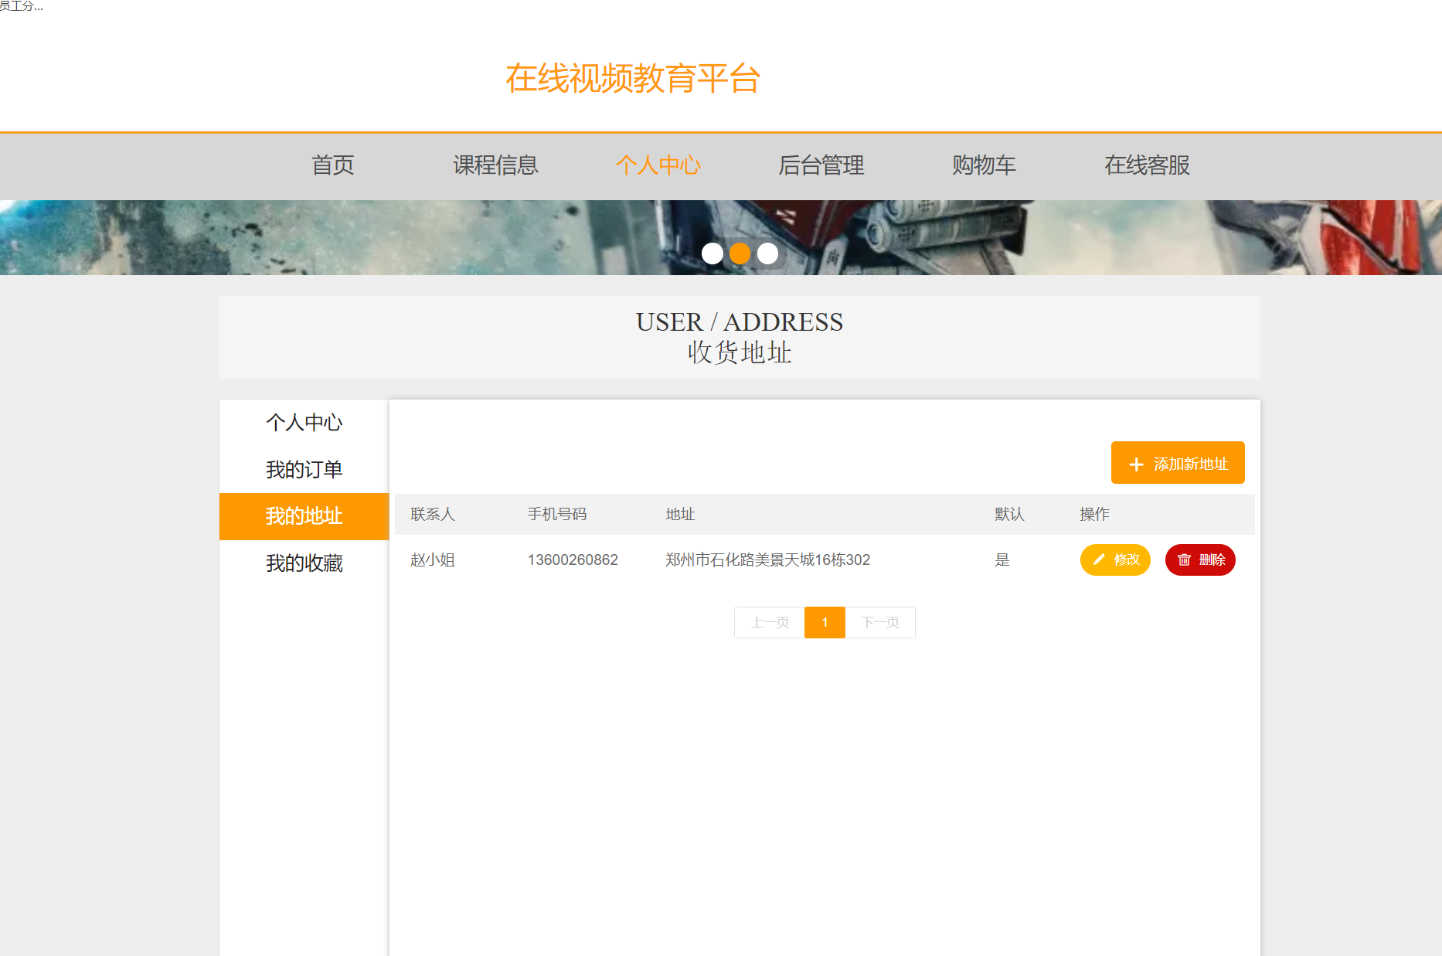This screenshot has height=956, width=1442.
Task: Select the orange carousel indicator dot
Action: click(x=740, y=253)
